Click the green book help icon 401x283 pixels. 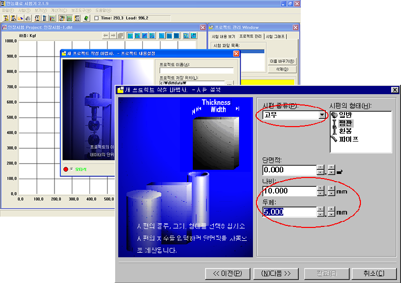click(86, 18)
